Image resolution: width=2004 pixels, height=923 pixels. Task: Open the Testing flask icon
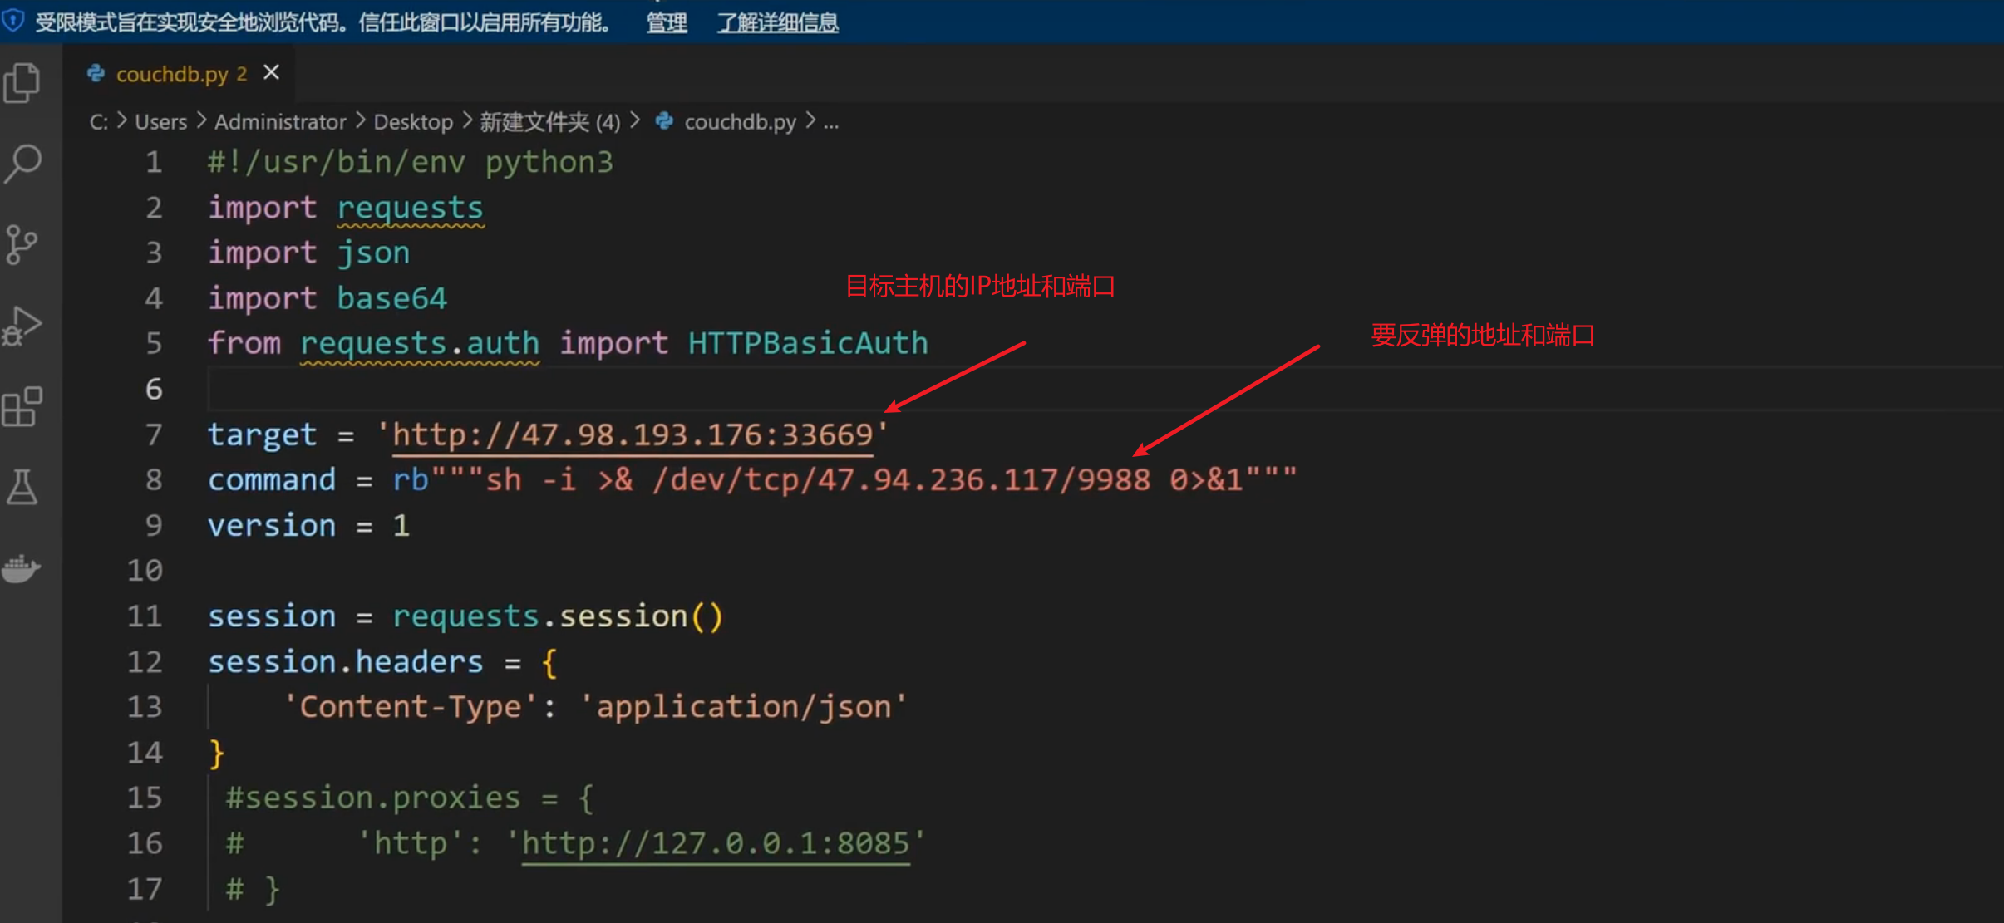tap(22, 487)
